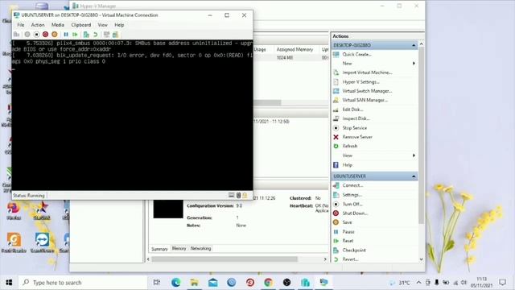Click Pause under UBUNTUSERVER actions

tap(348, 232)
